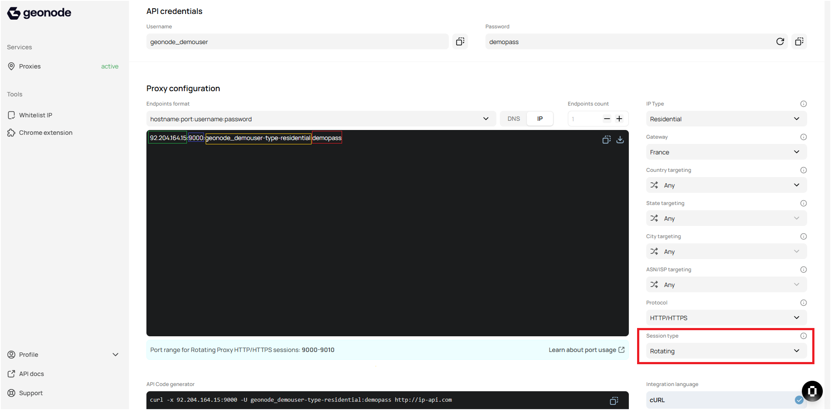Copy the API username

pos(460,41)
